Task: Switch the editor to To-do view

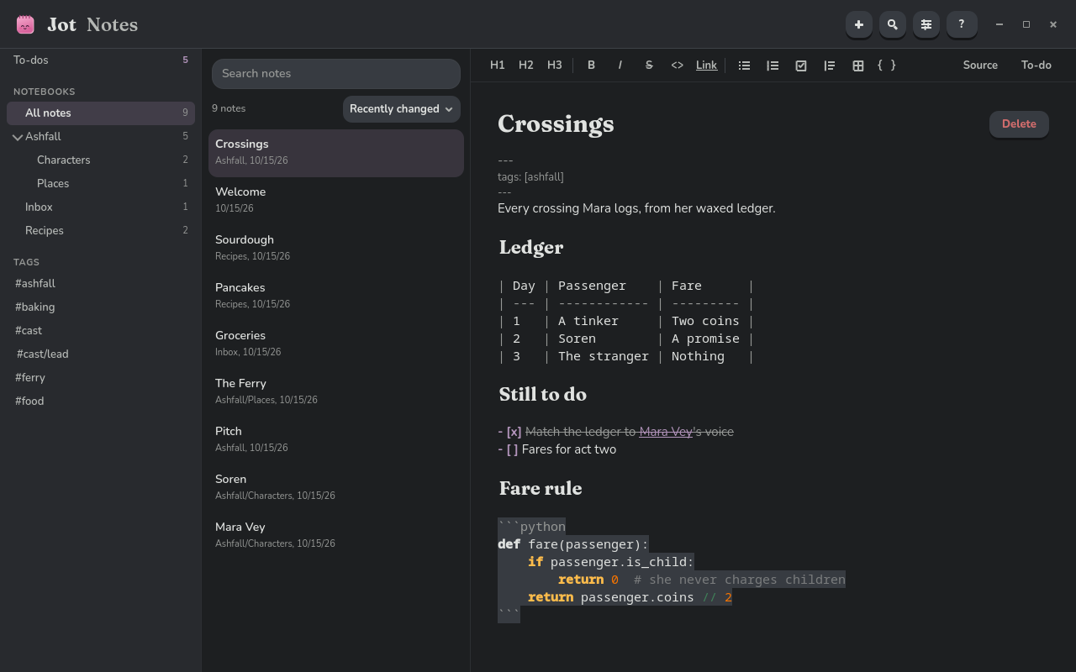Action: [x=1036, y=66]
